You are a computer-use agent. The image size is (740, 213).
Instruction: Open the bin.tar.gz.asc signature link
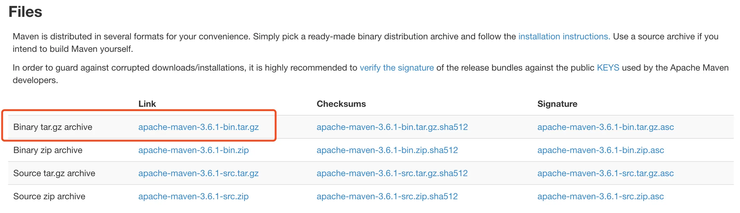(x=606, y=127)
